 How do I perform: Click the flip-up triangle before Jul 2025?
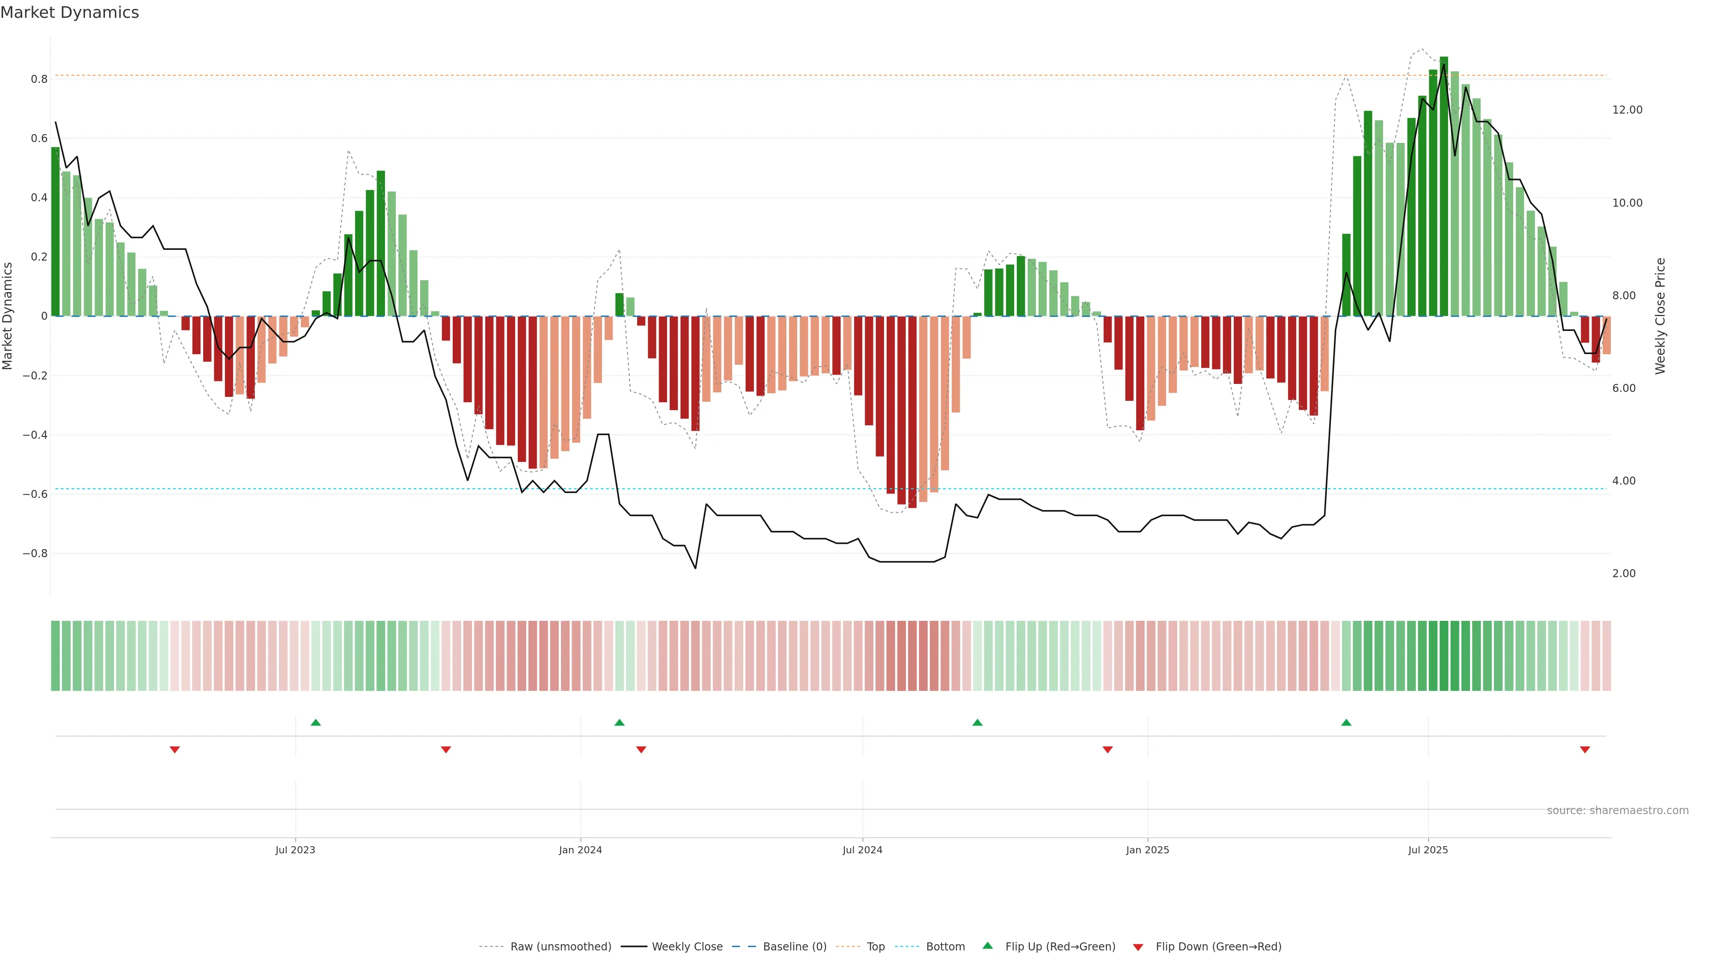tap(1346, 722)
